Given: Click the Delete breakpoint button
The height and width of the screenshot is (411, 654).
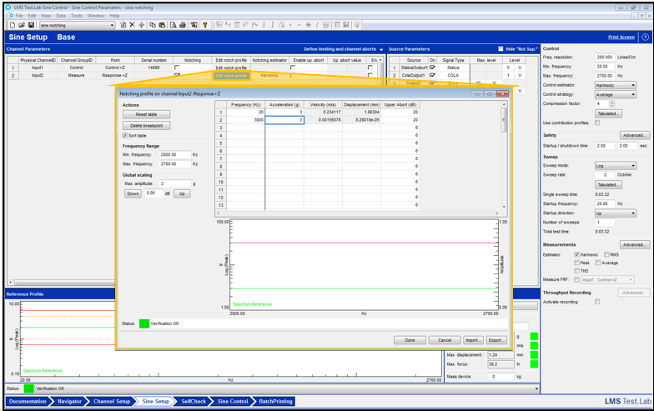Looking at the screenshot, I should point(146,125).
